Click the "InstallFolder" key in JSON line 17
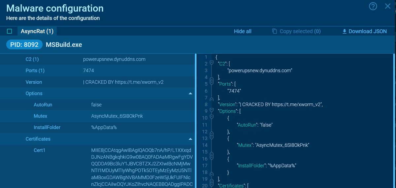The height and width of the screenshot is (188, 396). pos(251,166)
